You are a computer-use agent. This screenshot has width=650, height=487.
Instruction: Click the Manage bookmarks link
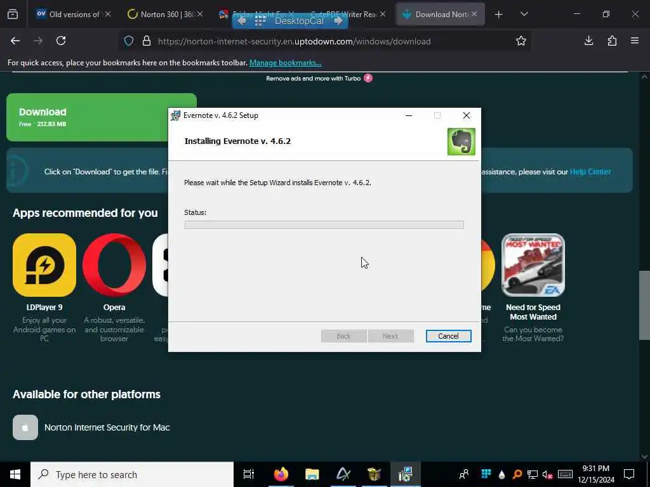pyautogui.click(x=285, y=63)
